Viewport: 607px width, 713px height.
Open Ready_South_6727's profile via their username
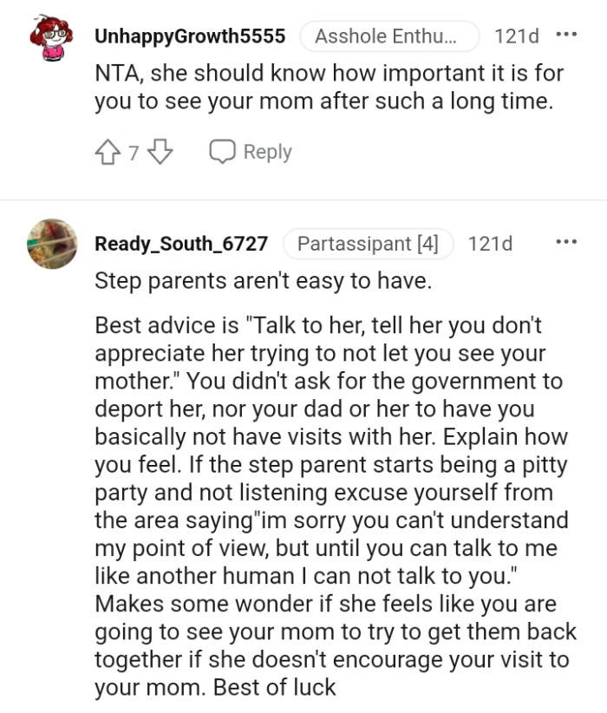pyautogui.click(x=183, y=244)
